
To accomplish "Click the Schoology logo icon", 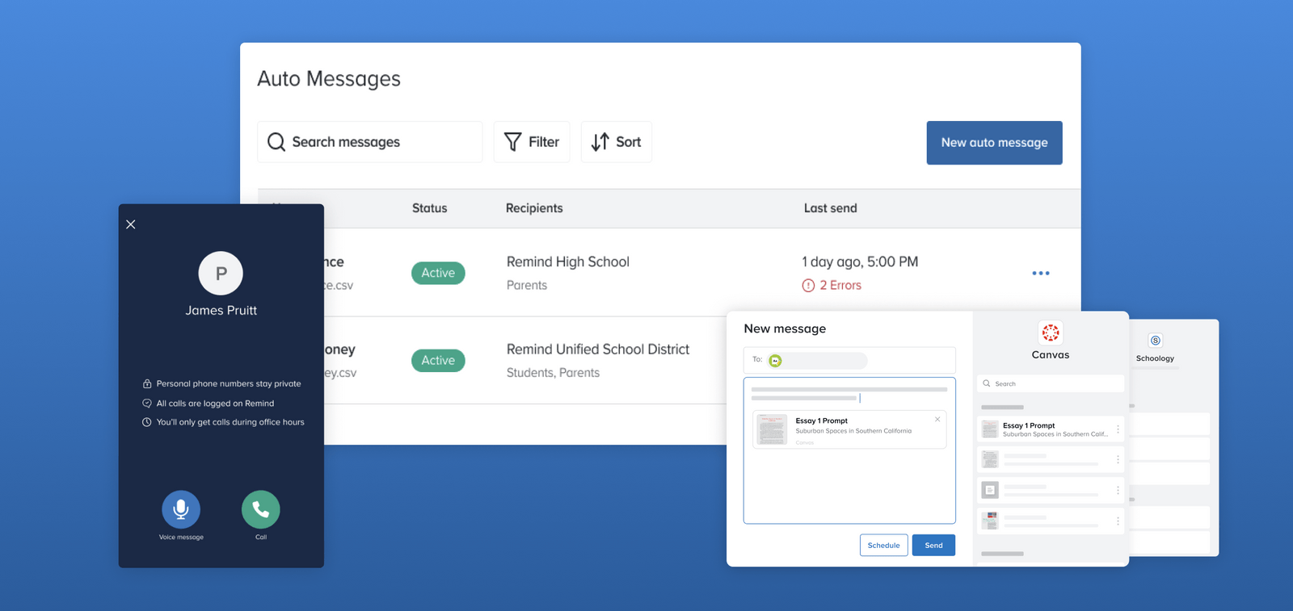I will click(x=1156, y=341).
